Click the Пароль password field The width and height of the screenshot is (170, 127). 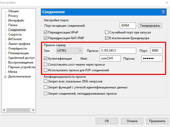click(152, 59)
